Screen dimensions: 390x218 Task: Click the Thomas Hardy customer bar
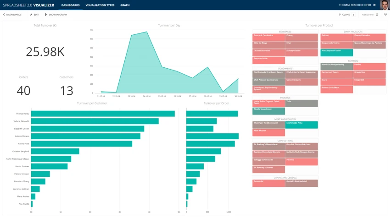point(103,114)
